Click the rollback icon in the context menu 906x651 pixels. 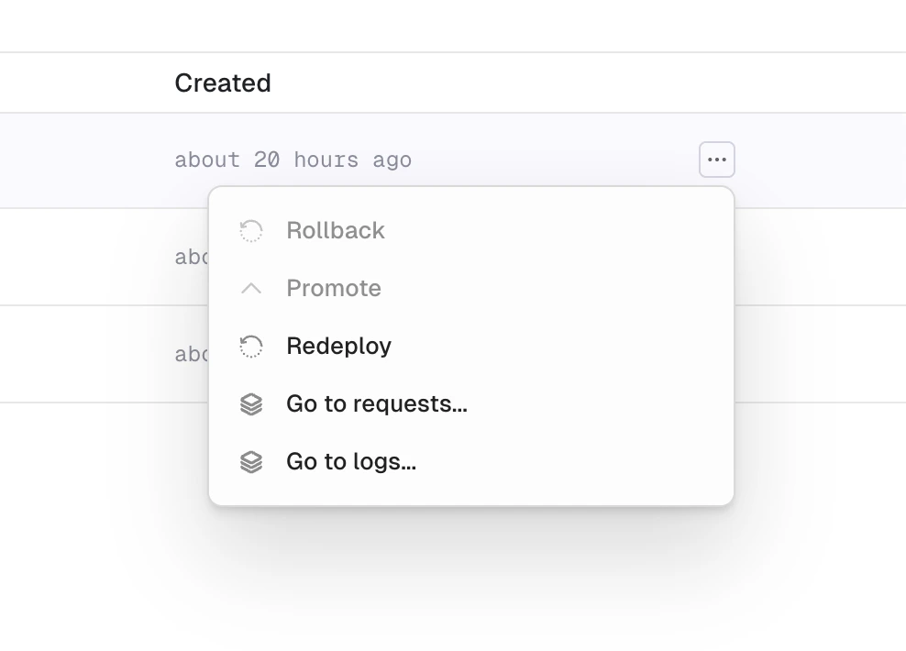(x=250, y=231)
